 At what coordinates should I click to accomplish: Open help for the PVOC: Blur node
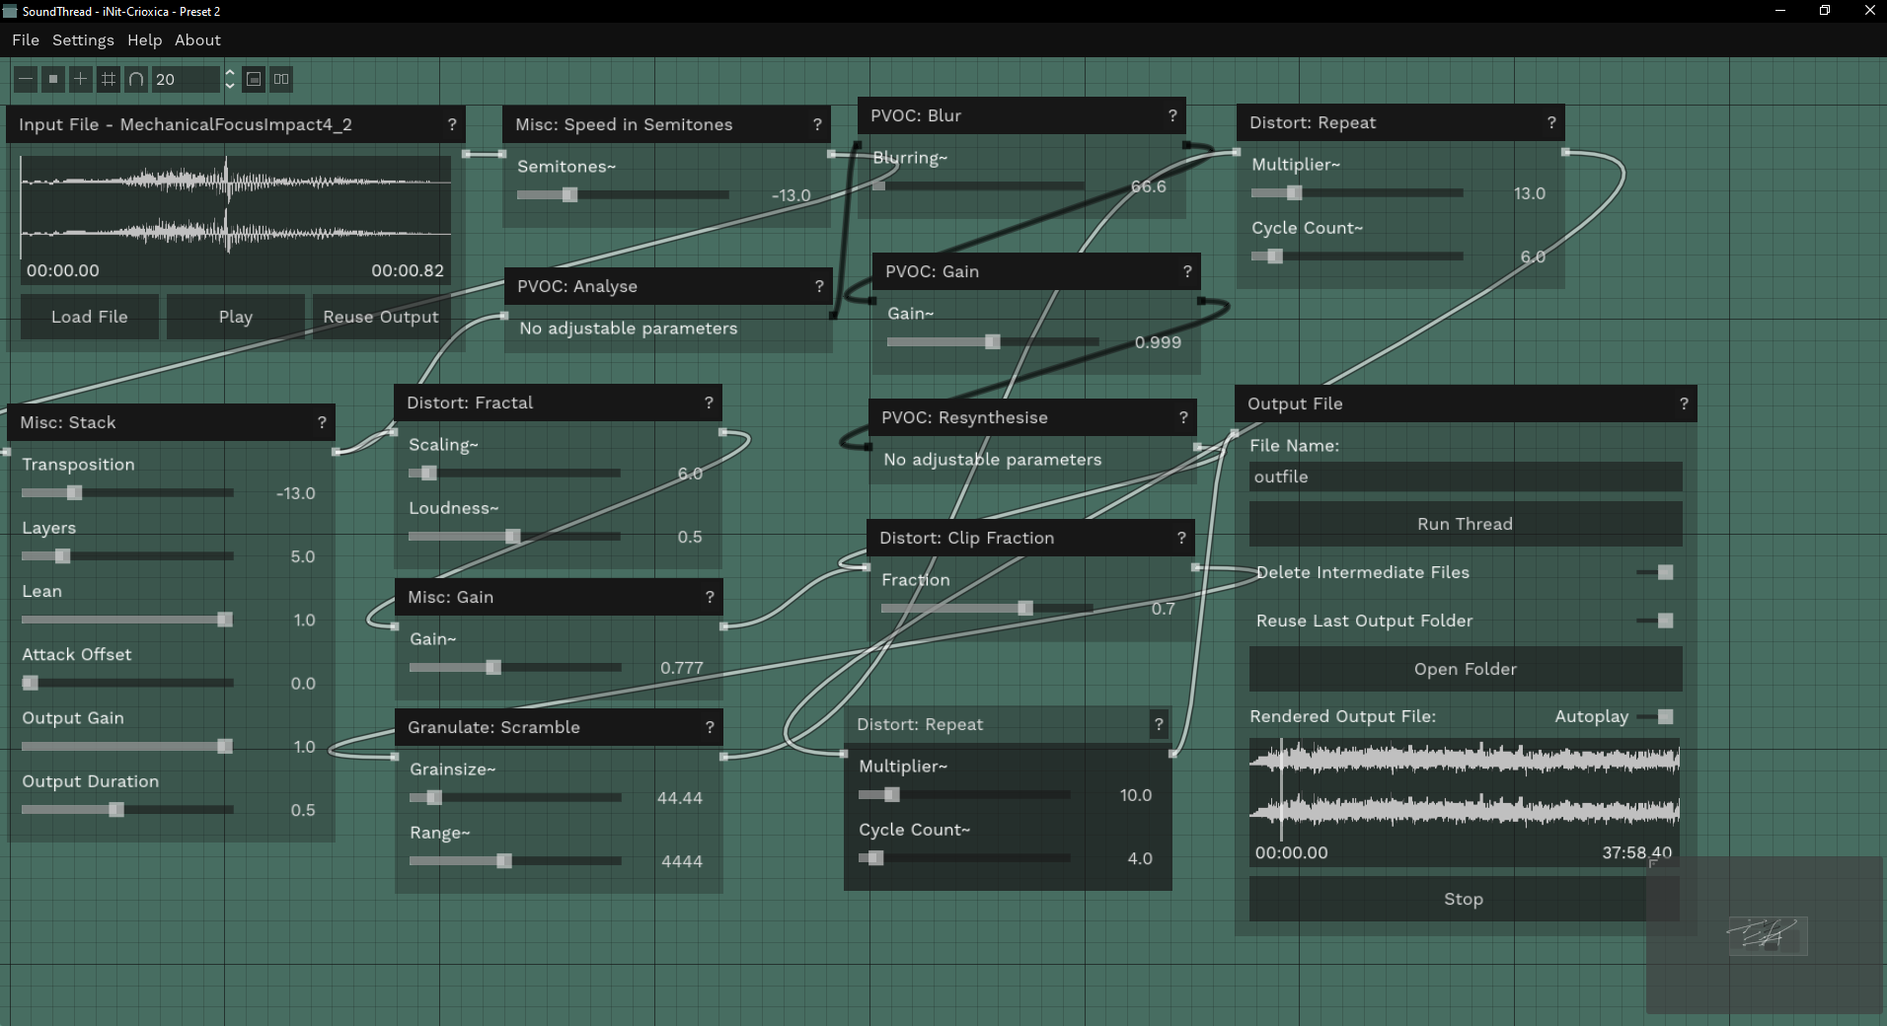coord(1172,115)
